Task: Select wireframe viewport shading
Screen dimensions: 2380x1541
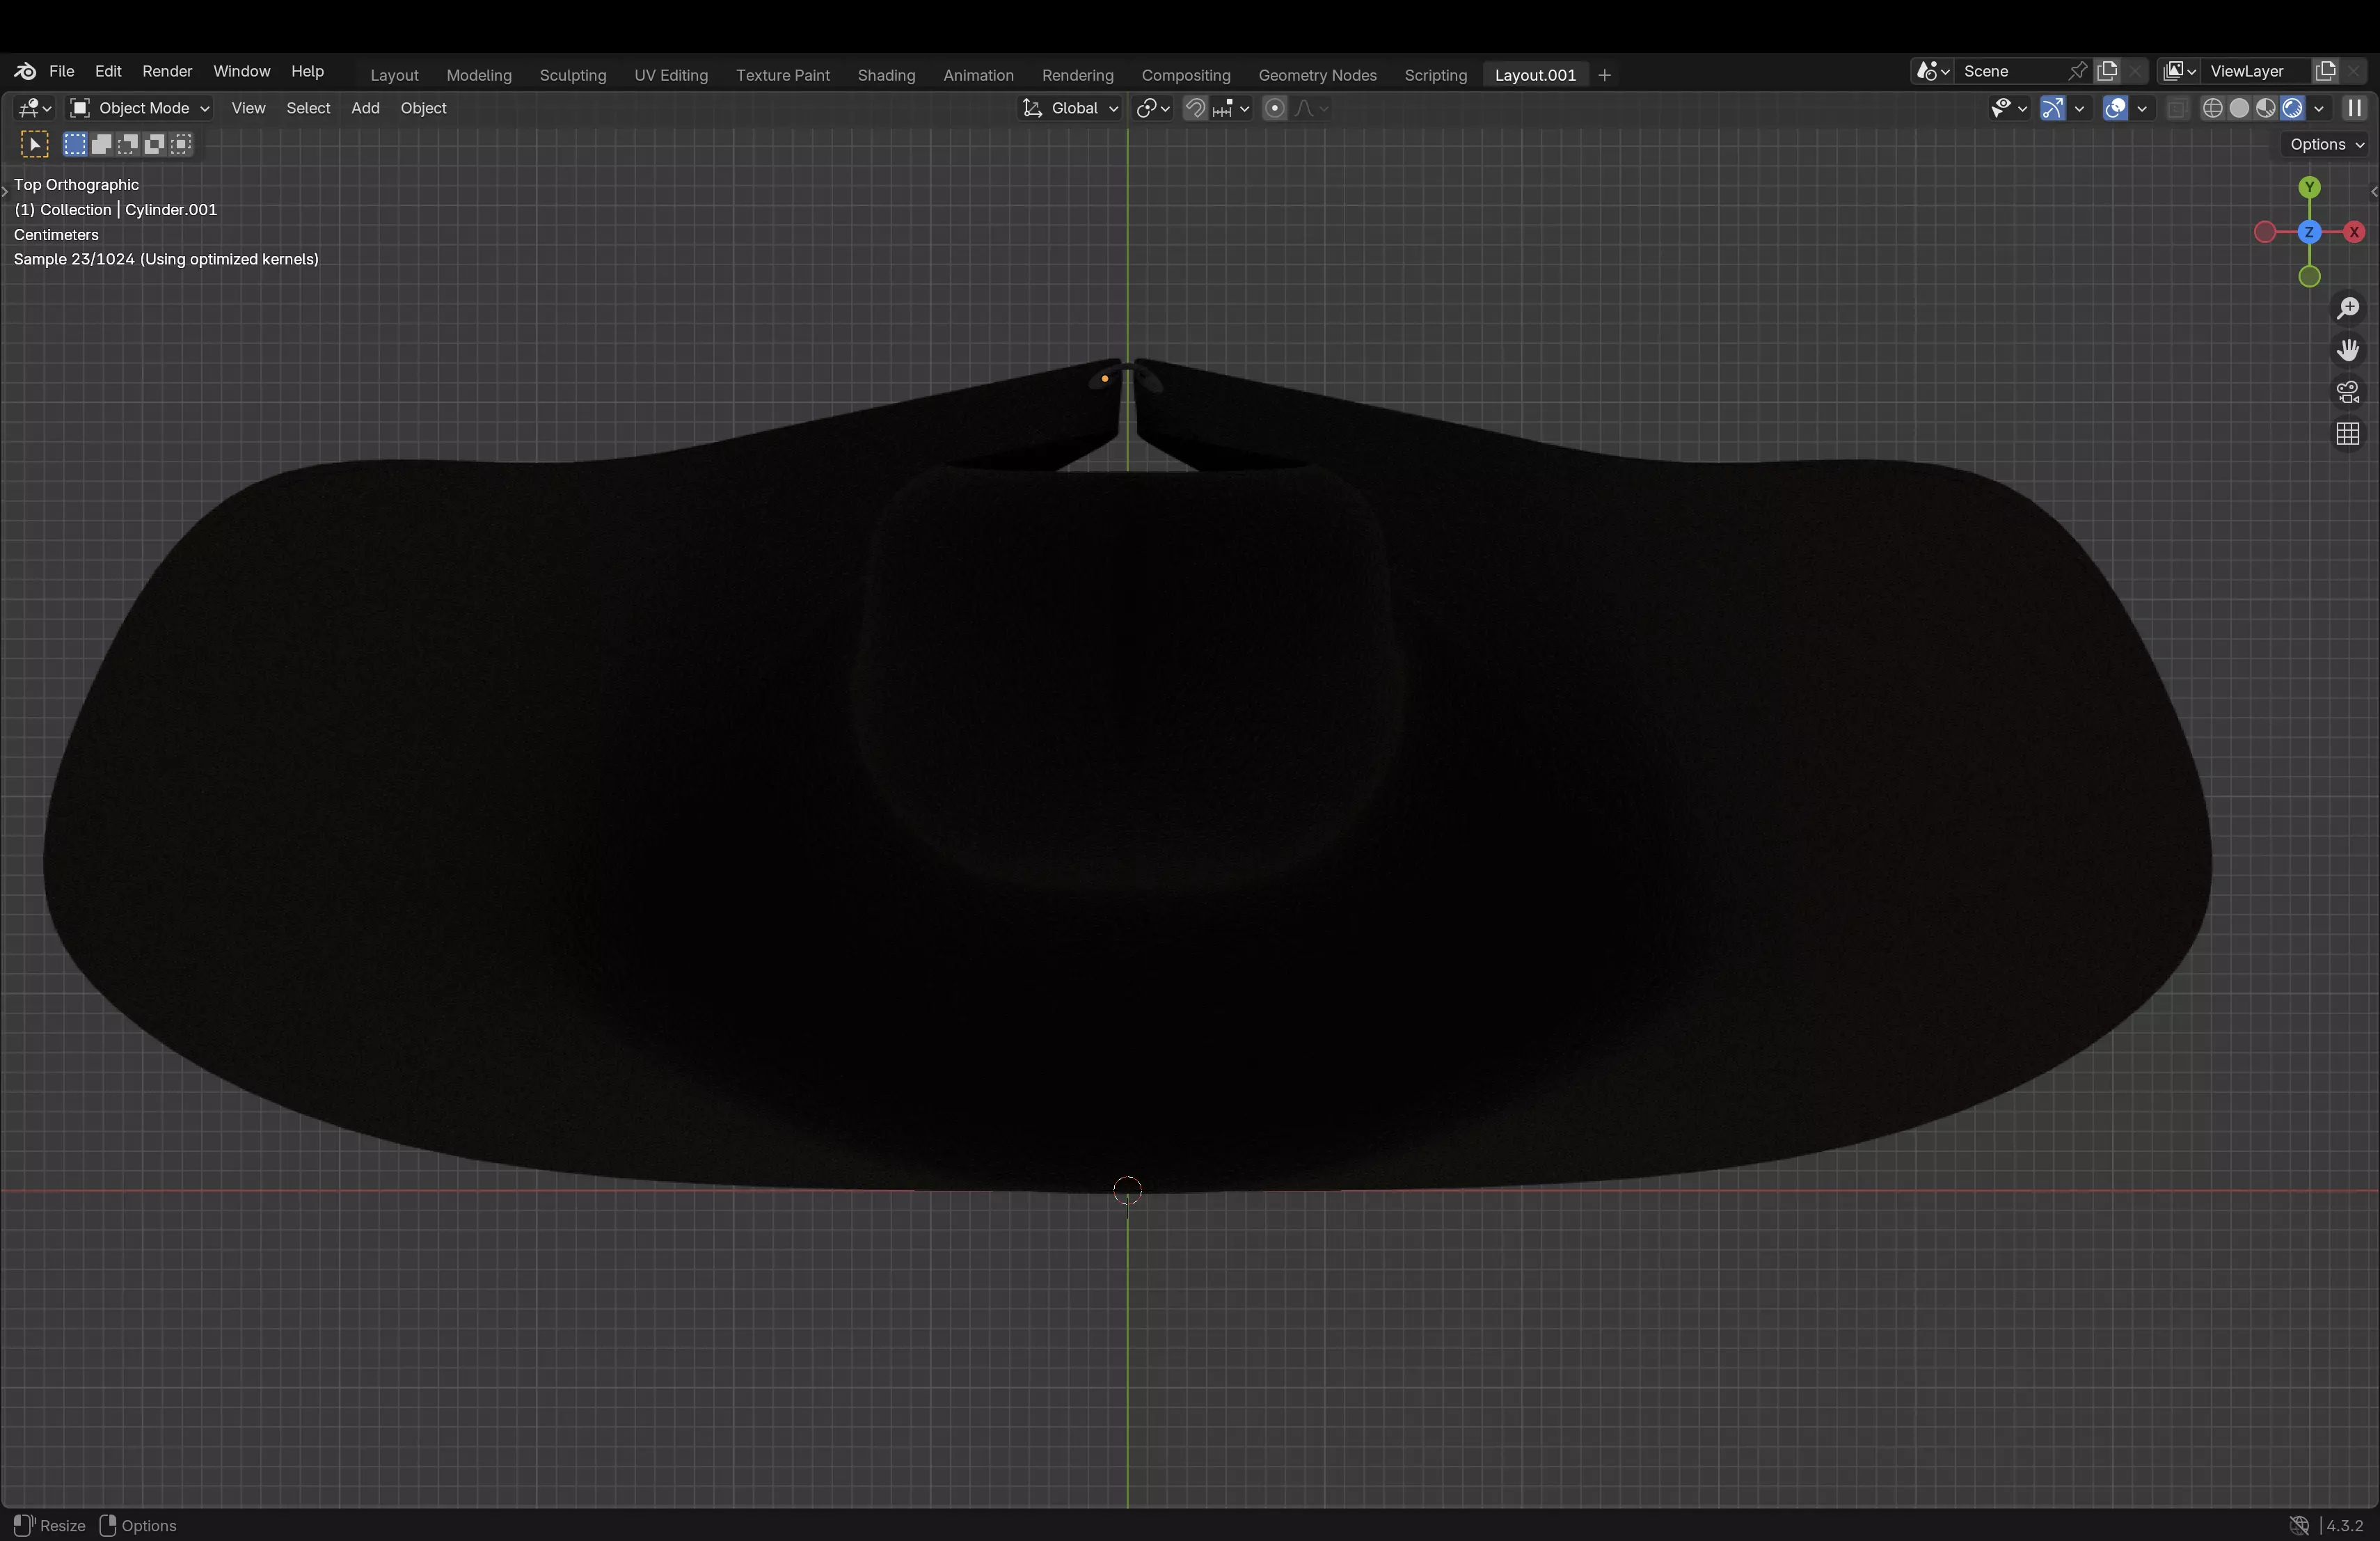Action: click(2213, 108)
